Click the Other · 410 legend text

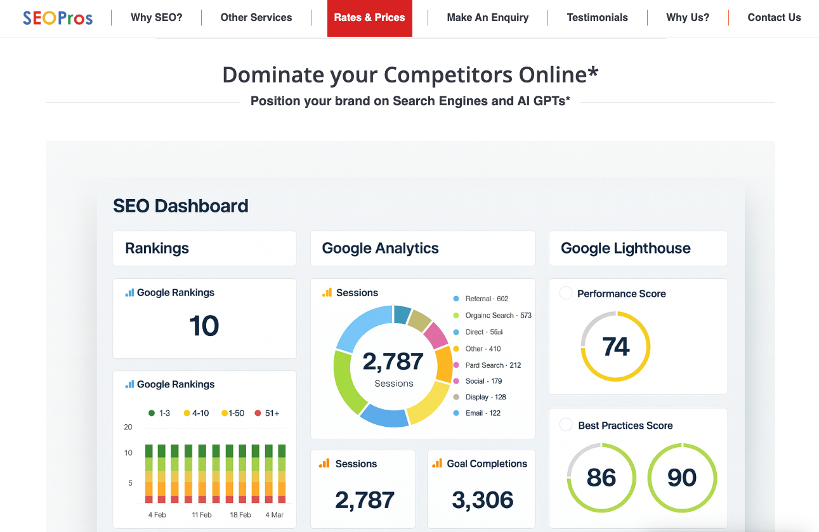click(x=483, y=349)
